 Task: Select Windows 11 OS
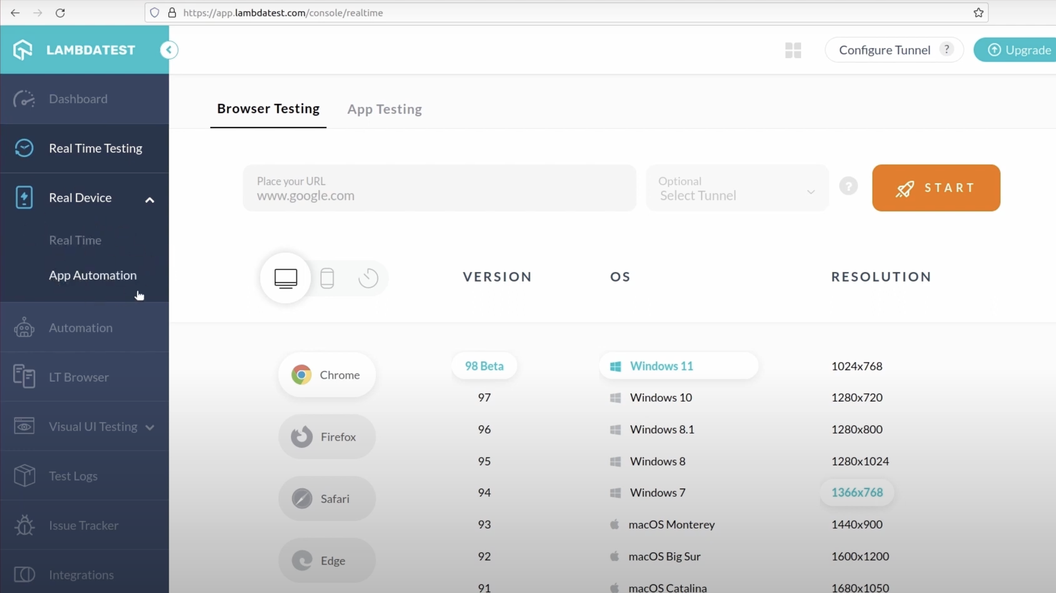[x=678, y=366]
